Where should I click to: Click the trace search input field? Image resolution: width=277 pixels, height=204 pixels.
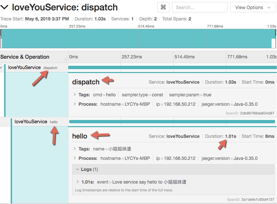click(200, 7)
